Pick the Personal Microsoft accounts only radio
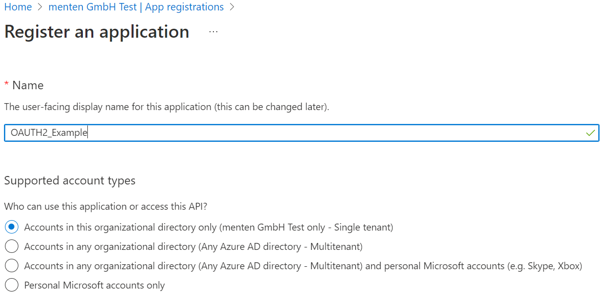The height and width of the screenshot is (295, 604). tap(11, 285)
